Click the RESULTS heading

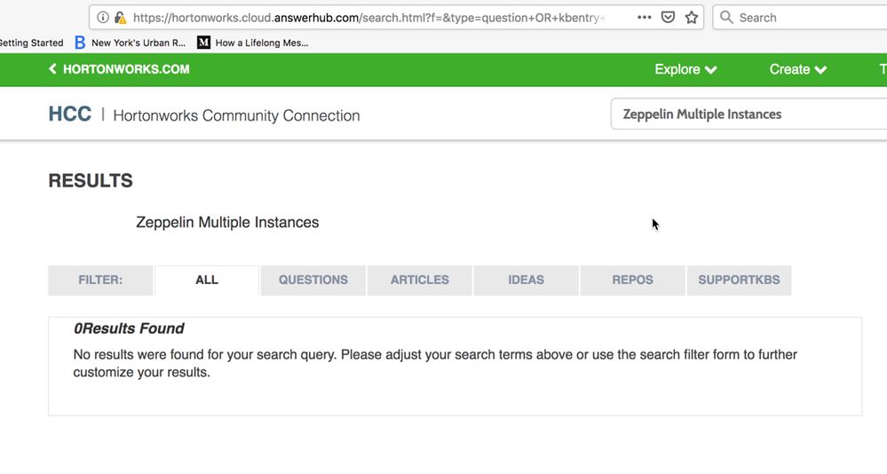[91, 181]
